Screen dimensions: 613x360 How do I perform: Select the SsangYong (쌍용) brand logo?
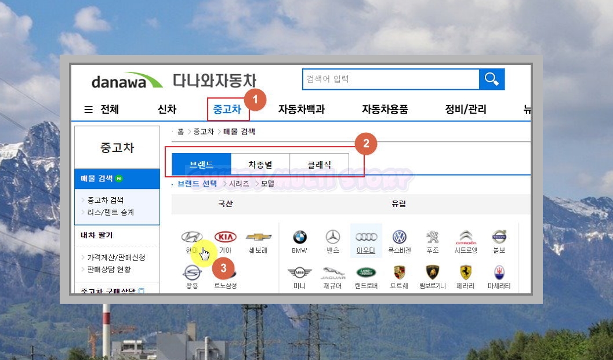(x=192, y=272)
